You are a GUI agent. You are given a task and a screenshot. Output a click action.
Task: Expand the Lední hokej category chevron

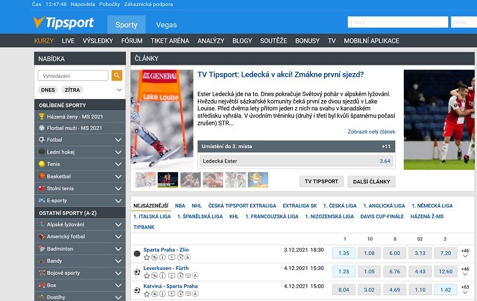(118, 152)
